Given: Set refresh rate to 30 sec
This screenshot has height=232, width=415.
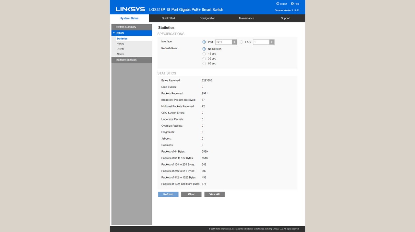Looking at the screenshot, I should tap(204, 59).
